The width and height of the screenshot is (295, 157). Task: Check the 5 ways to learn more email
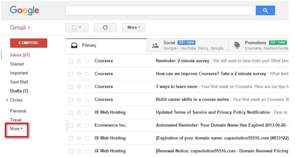71,87
